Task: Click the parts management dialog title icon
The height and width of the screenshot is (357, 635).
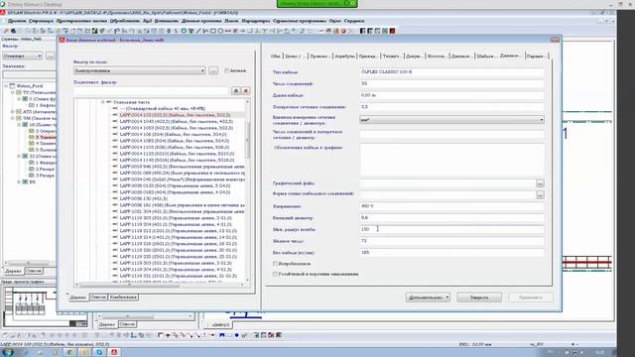Action: 62,40
